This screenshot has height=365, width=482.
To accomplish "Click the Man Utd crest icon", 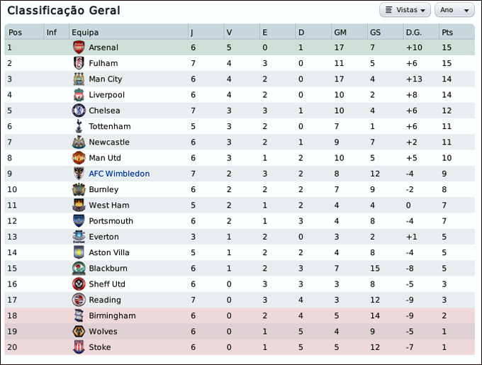I will [78, 158].
